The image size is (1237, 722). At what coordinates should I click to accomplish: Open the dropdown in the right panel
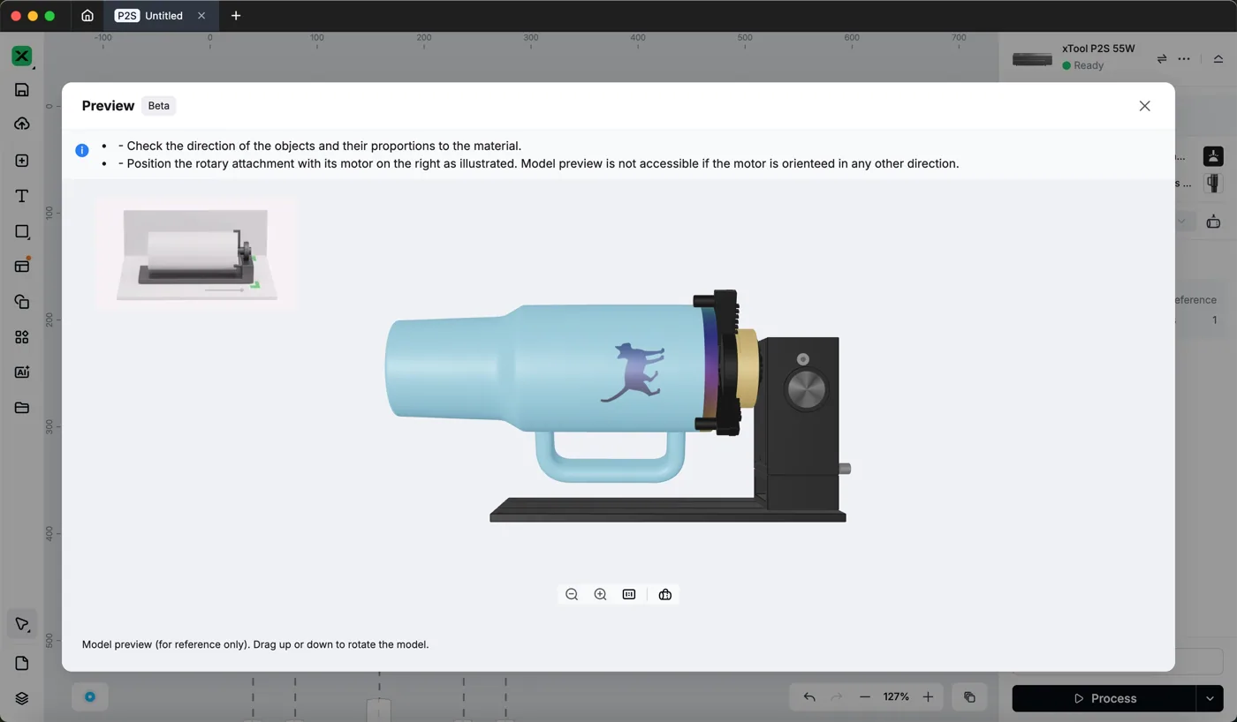[1182, 222]
